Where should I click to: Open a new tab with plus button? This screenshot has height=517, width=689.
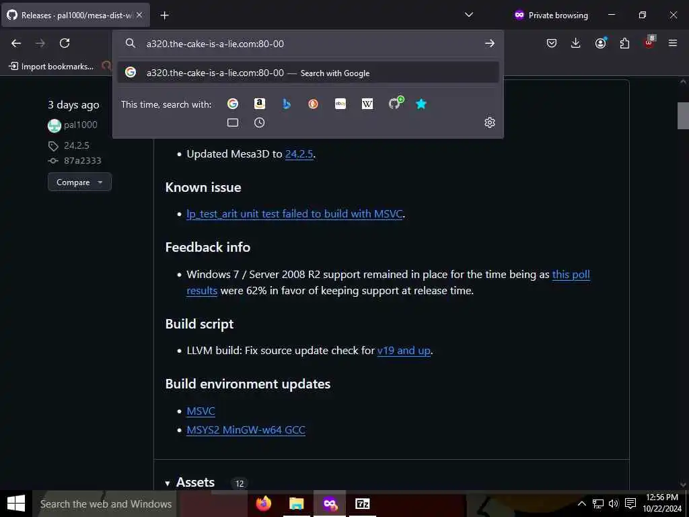coord(164,15)
